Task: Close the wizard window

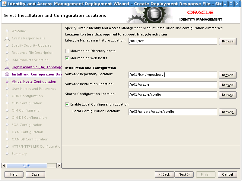Action: tap(237, 4)
